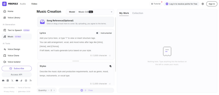The width and height of the screenshot is (219, 95).
Task: Click the Sign In button
Action: coord(212,4)
